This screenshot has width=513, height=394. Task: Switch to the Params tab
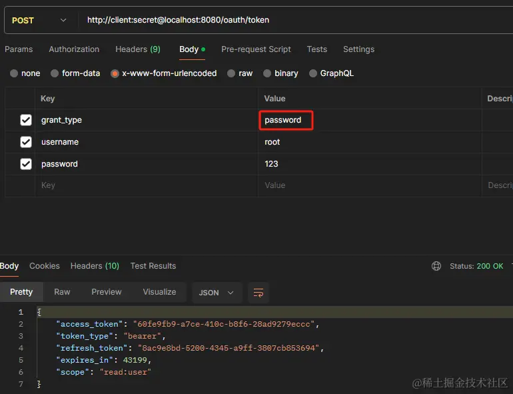(19, 49)
